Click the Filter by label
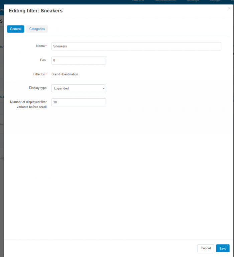 tap(40, 74)
